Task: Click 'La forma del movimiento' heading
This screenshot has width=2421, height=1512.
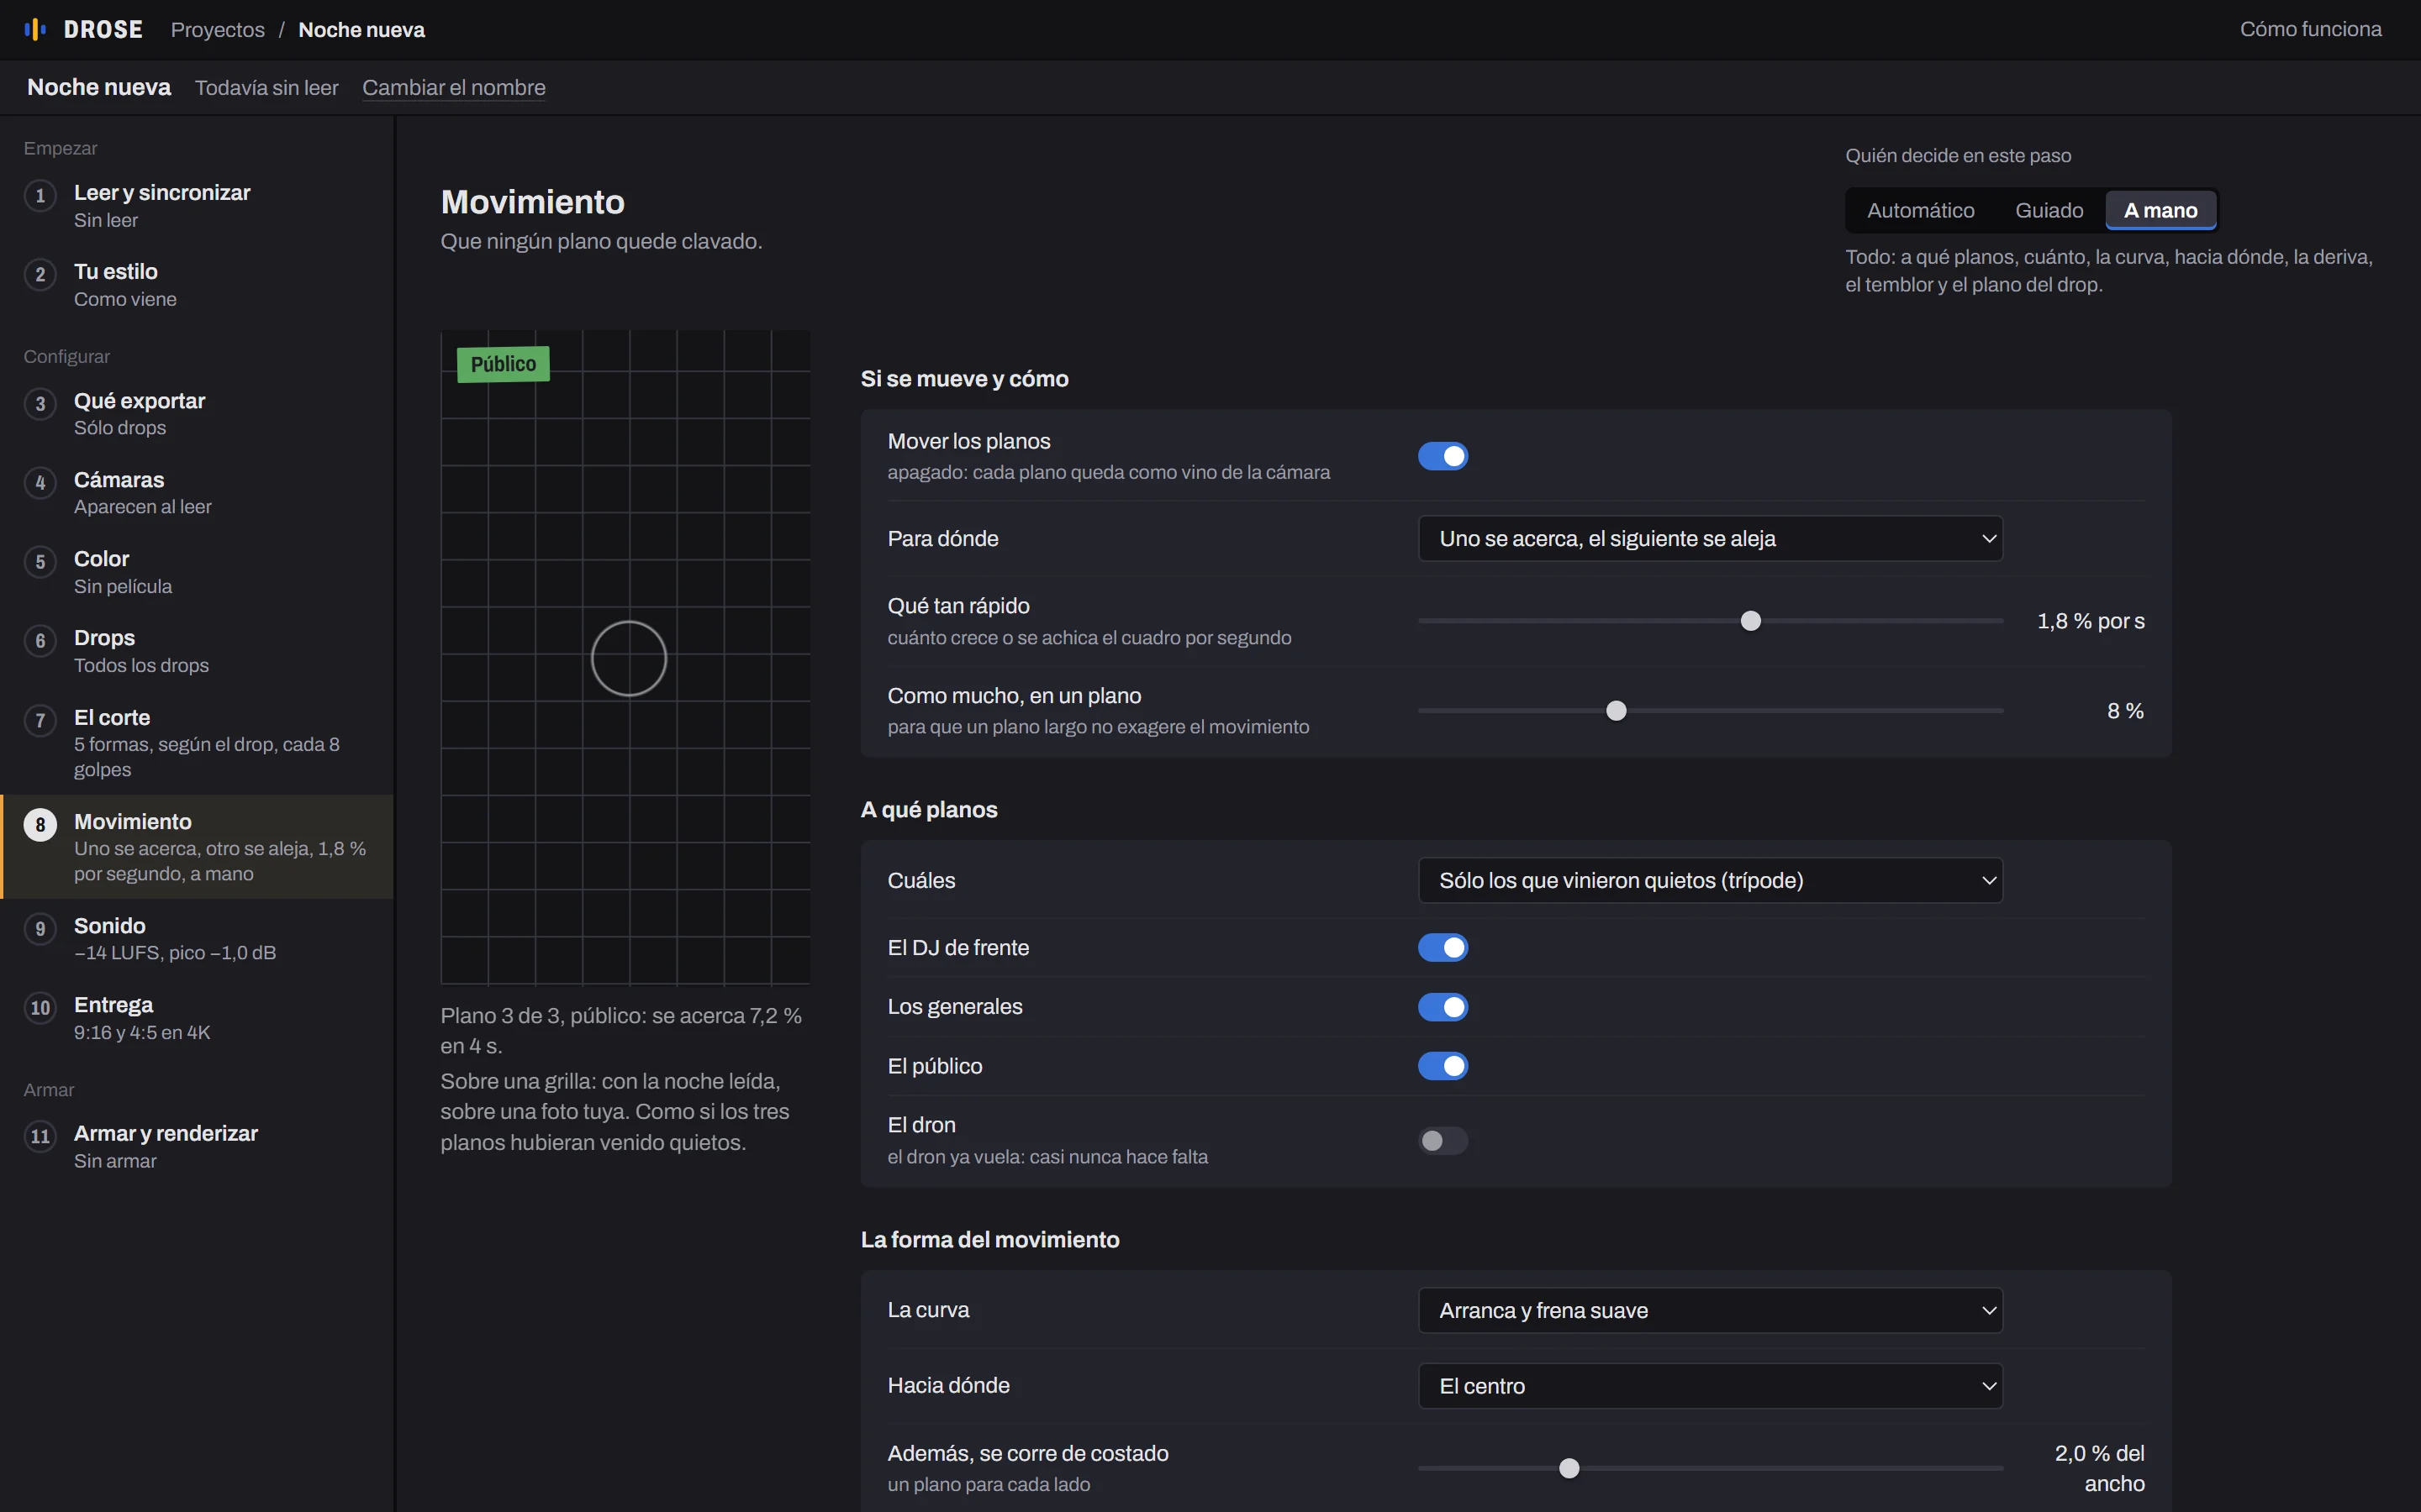Action: [989, 1240]
